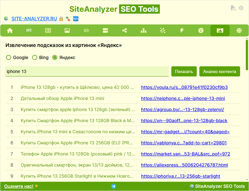Export results with the CSV icon

(x=233, y=8)
